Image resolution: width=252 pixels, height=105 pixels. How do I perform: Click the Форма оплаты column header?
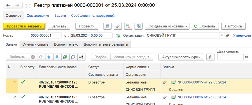pos(142,67)
